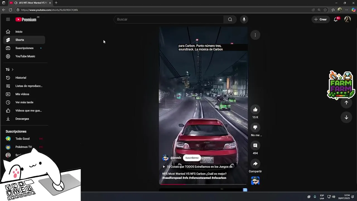
Task: Open the @jvxndx channel handle
Action: pyautogui.click(x=176, y=158)
